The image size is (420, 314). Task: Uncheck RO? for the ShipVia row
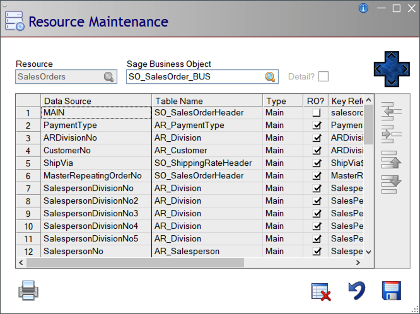pyautogui.click(x=317, y=163)
